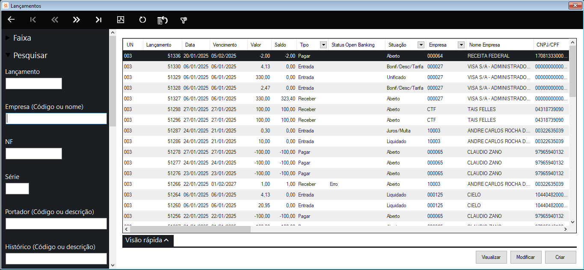Click previous page double-chevron icon
Screen dimensions: 584x270
pyautogui.click(x=55, y=20)
